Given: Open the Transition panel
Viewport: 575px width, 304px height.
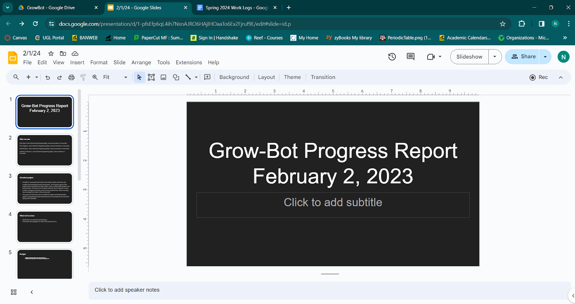Looking at the screenshot, I should tap(323, 77).
